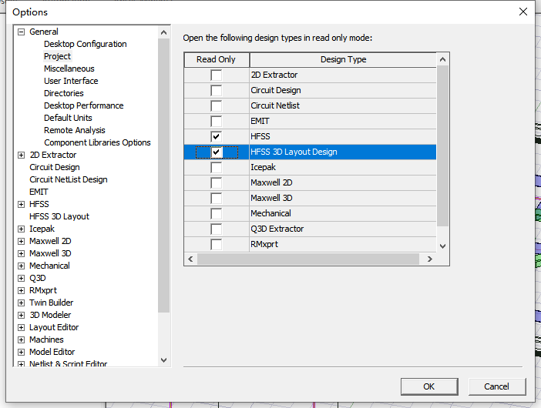Click the Read Only column header
The height and width of the screenshot is (408, 541).
click(x=217, y=59)
